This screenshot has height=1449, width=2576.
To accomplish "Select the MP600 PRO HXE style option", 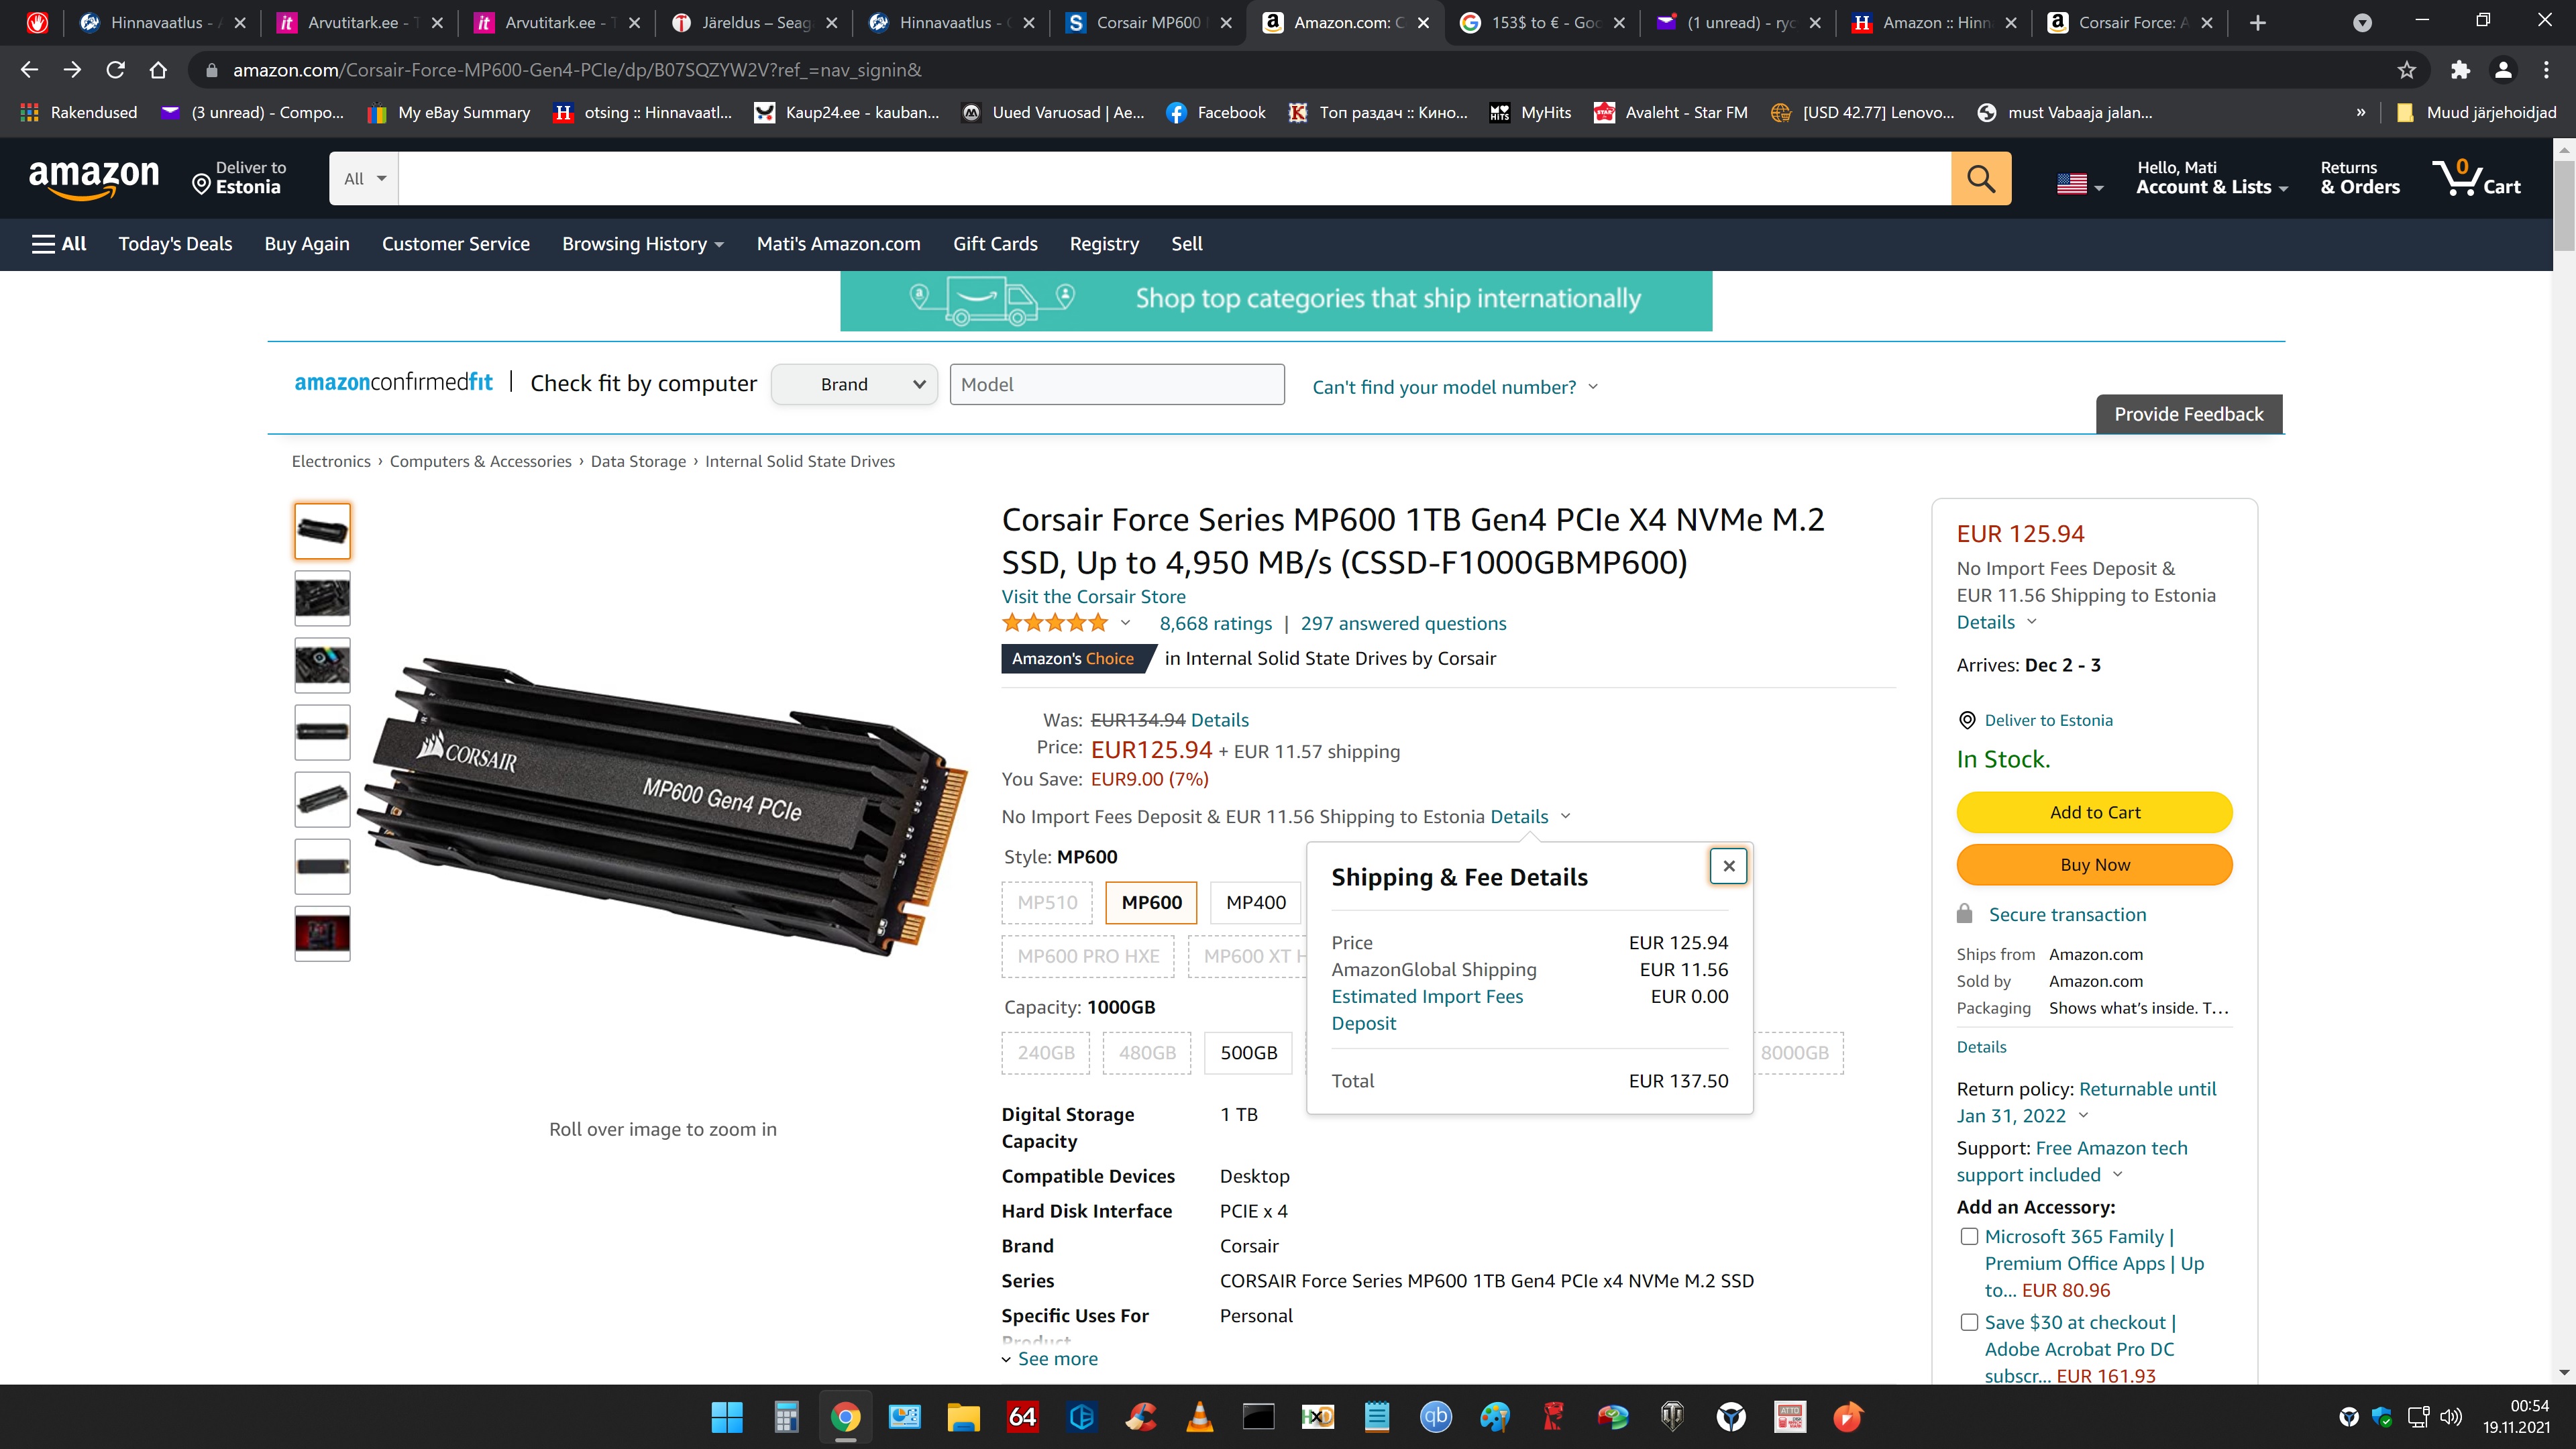I will [1088, 956].
